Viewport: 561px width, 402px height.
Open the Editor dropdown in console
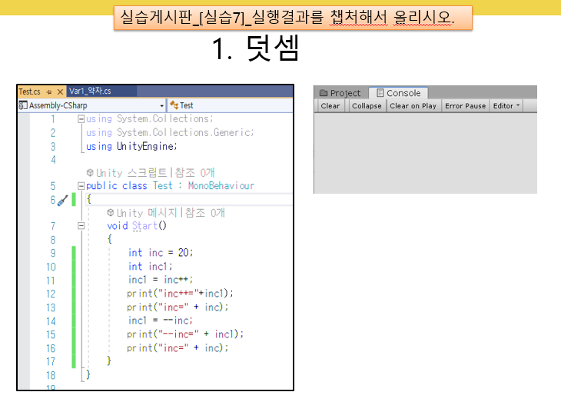[506, 106]
